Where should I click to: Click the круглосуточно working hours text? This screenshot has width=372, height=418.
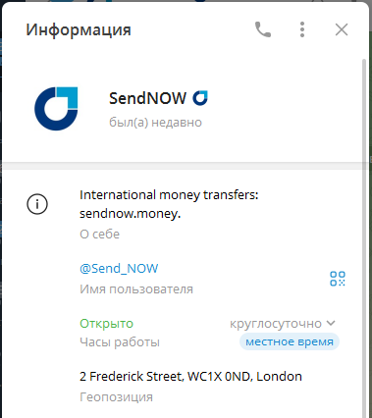(x=276, y=324)
